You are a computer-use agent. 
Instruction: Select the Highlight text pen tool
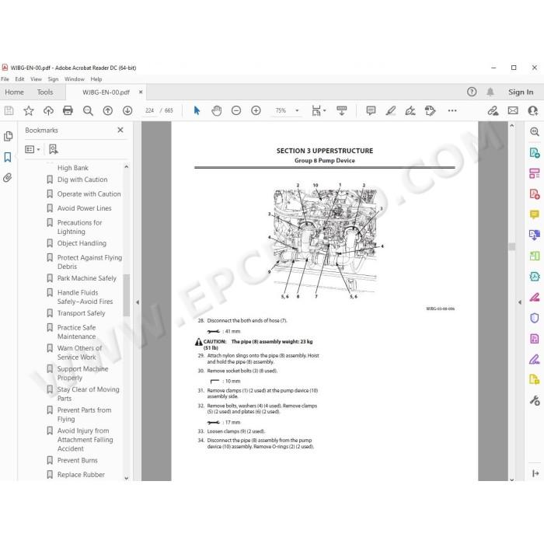click(391, 110)
